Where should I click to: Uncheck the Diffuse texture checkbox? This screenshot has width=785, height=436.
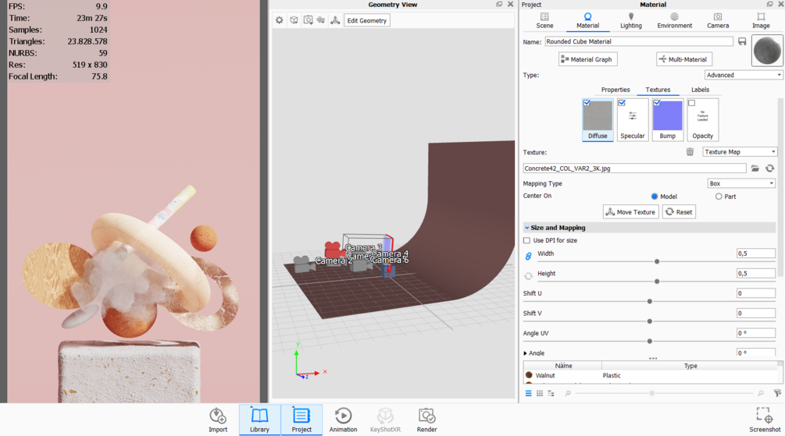click(587, 103)
